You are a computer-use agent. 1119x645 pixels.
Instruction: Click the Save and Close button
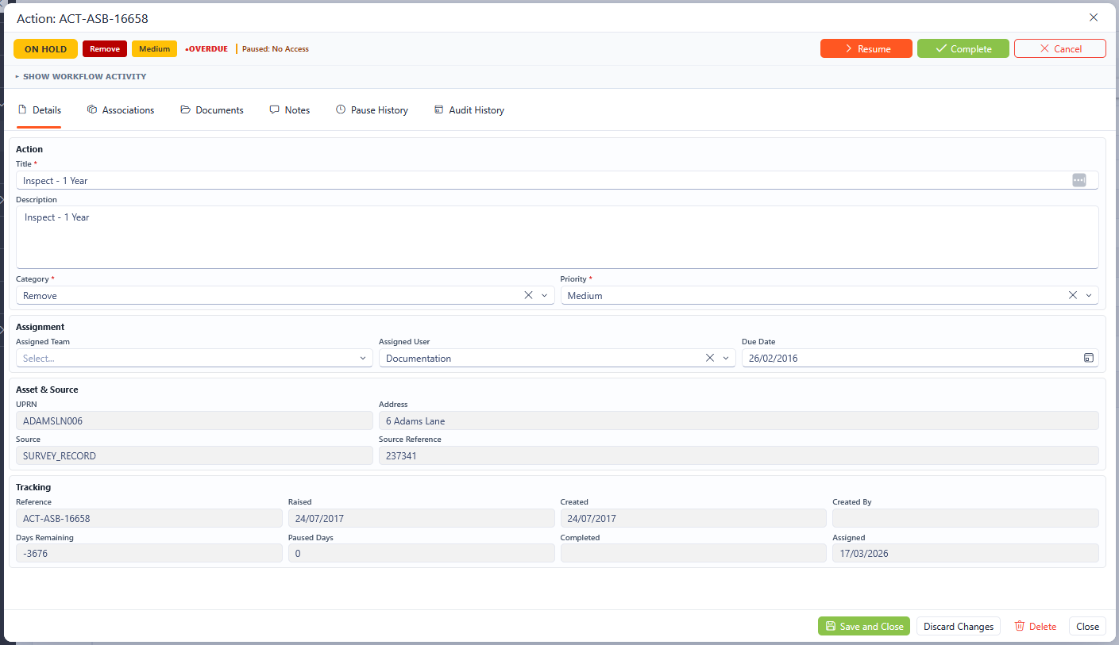[x=863, y=626]
